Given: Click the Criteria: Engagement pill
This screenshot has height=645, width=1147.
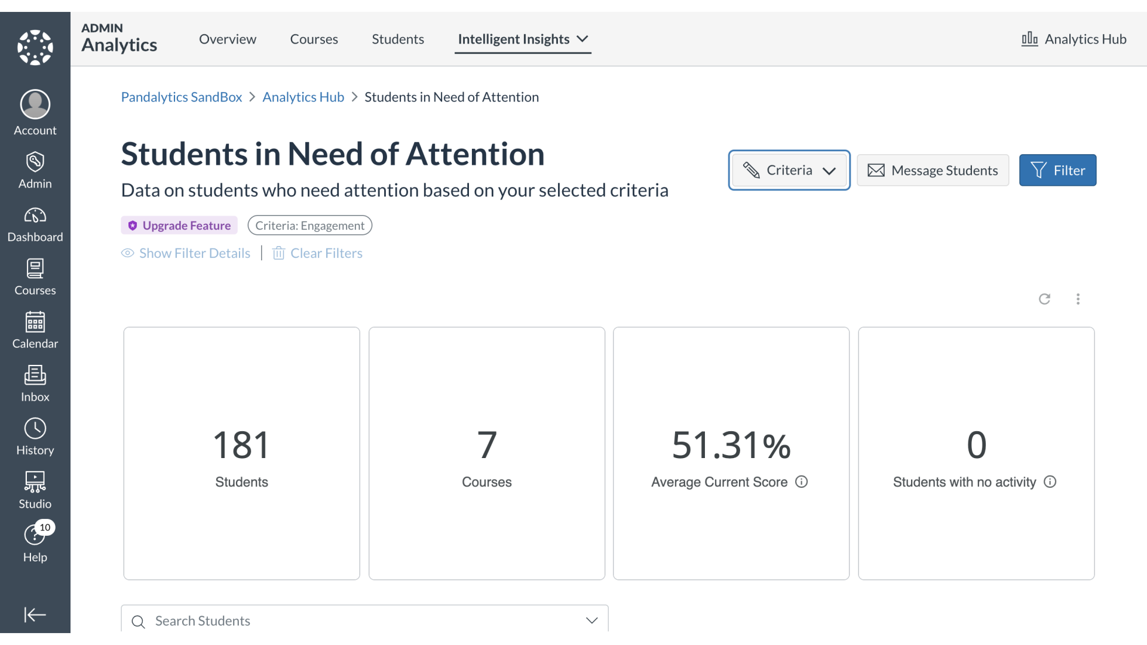Looking at the screenshot, I should (x=310, y=225).
